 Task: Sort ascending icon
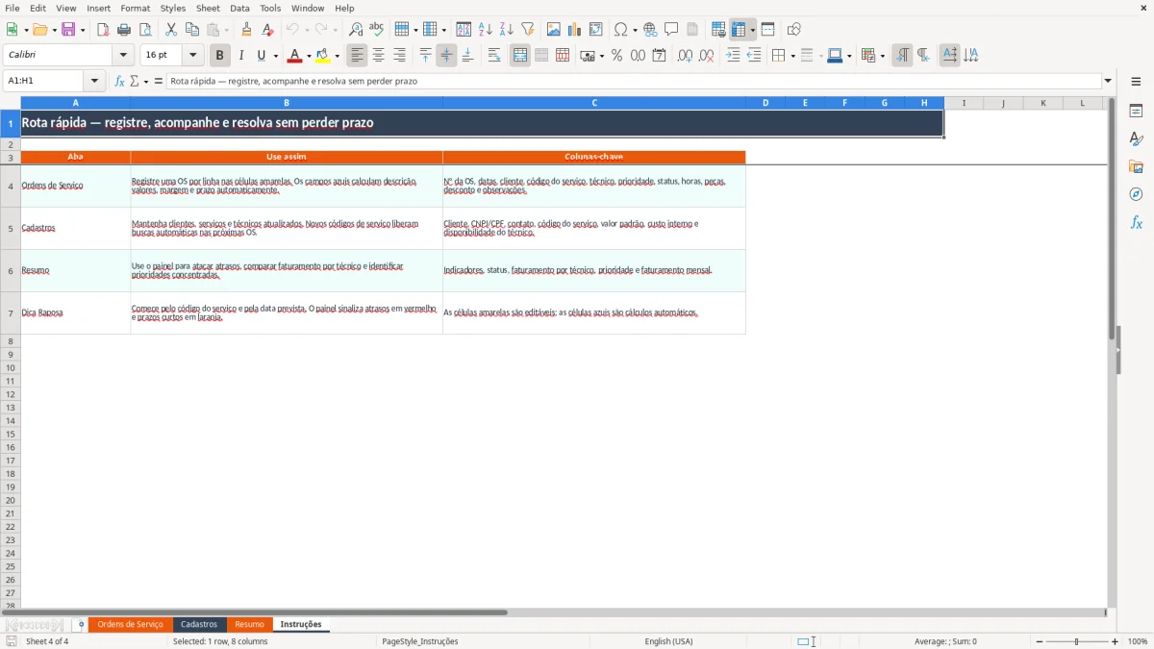486,30
